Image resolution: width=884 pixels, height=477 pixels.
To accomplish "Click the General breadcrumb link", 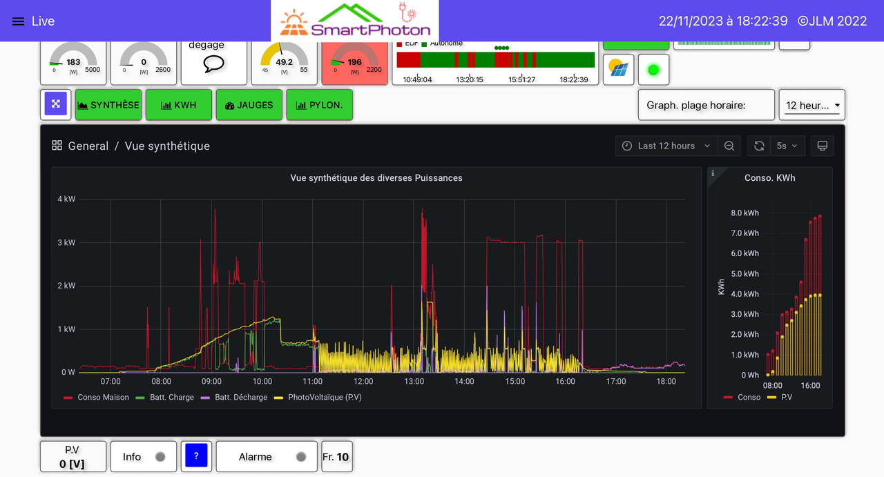I will point(88,146).
